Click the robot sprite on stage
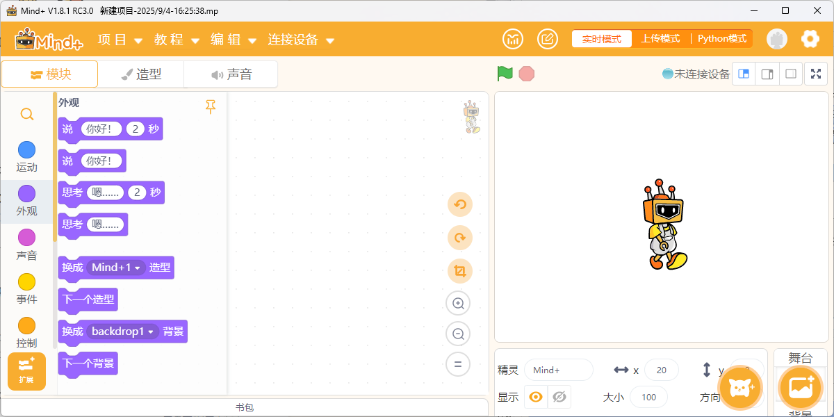This screenshot has width=834, height=417. click(664, 224)
